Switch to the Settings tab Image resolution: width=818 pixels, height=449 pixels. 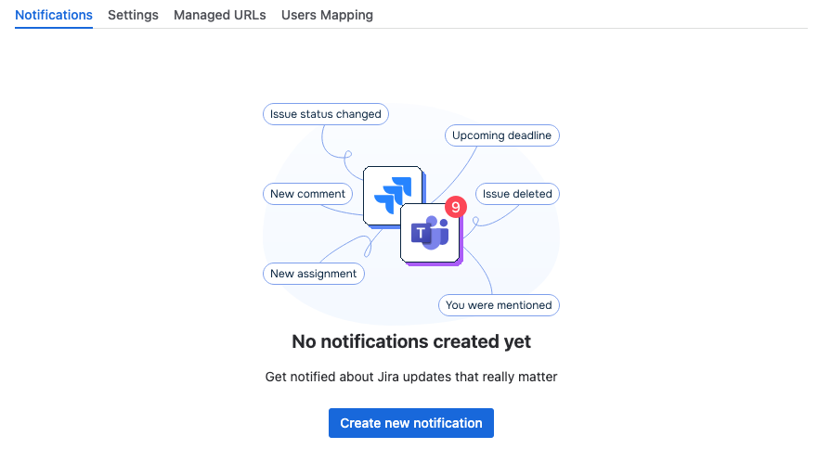tap(133, 15)
